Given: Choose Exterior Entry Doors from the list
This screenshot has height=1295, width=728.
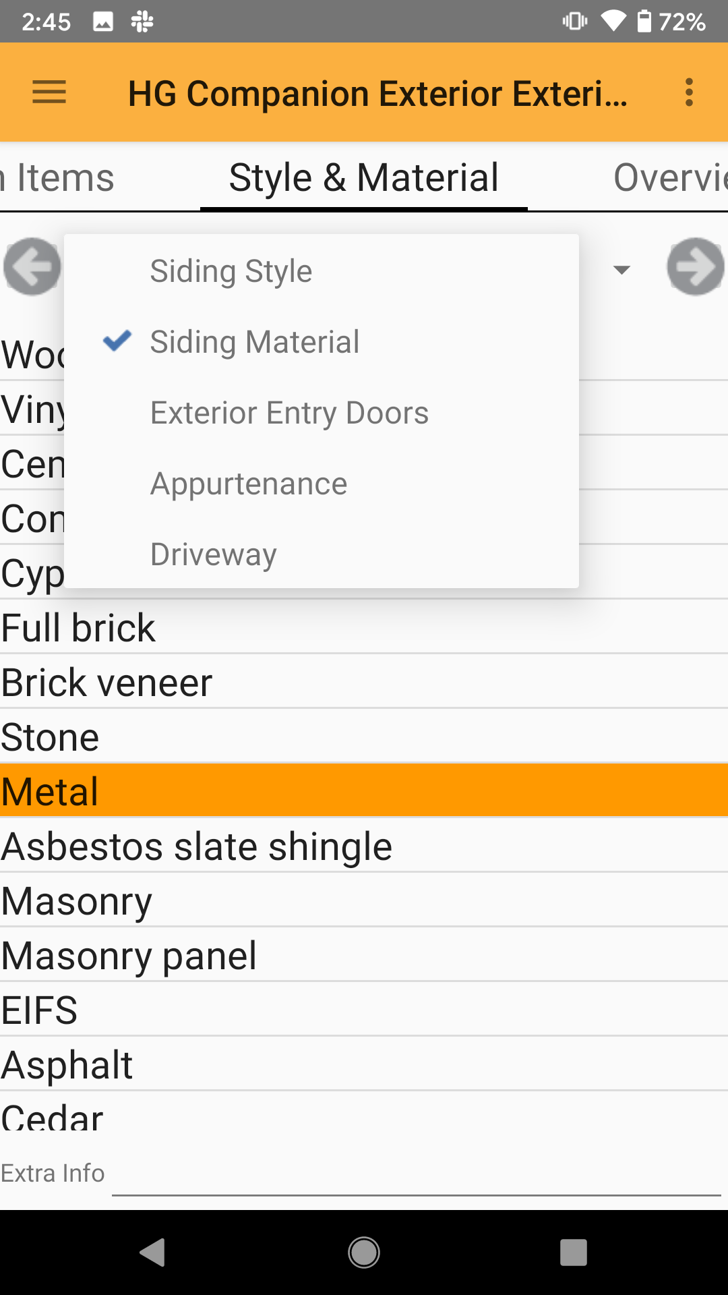Looking at the screenshot, I should [x=289, y=413].
